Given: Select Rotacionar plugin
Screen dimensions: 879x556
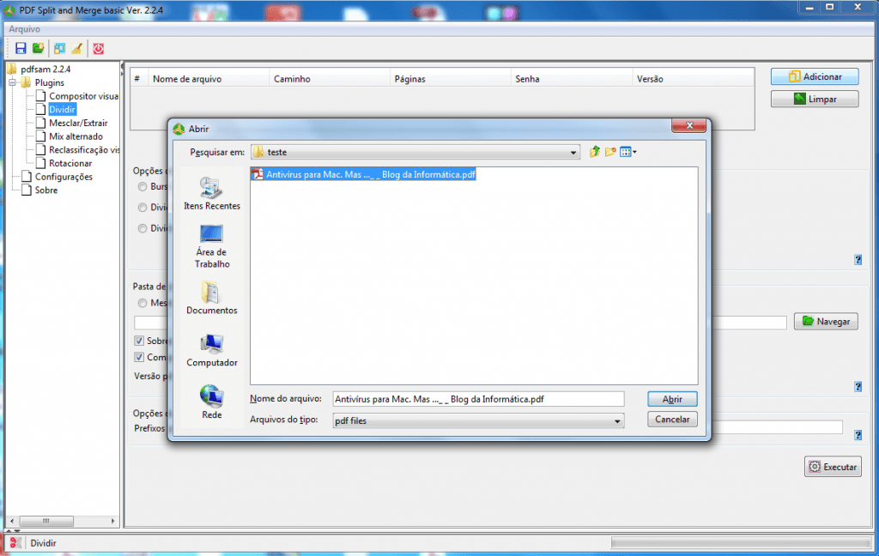Looking at the screenshot, I should coord(70,163).
